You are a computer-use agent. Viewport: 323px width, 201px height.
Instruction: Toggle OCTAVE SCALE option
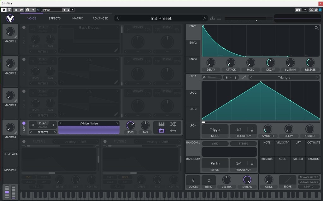(308, 182)
